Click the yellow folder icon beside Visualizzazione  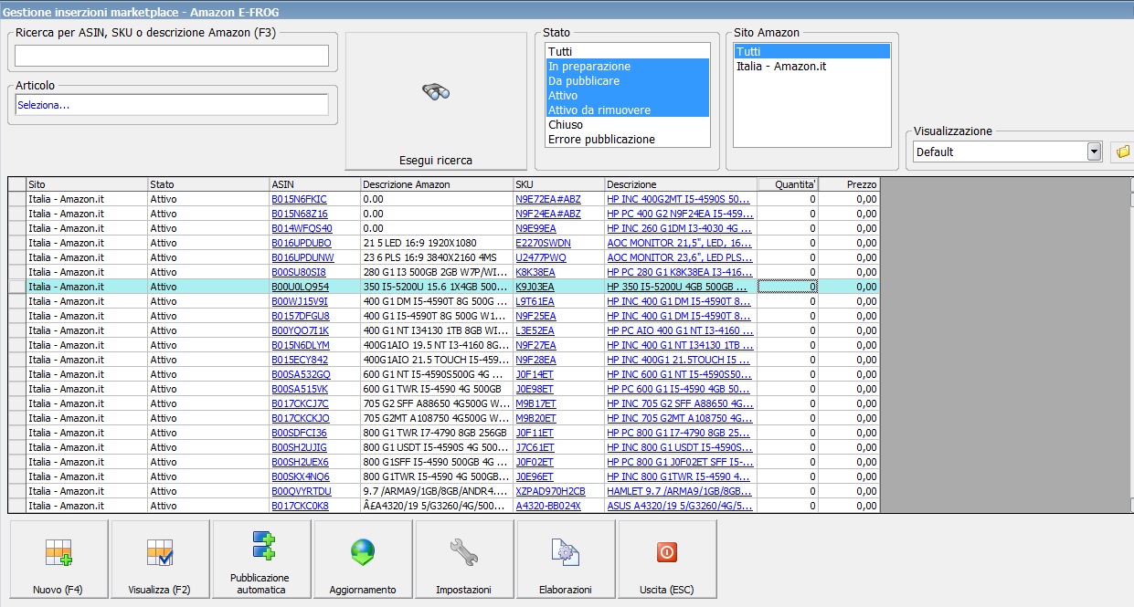point(1123,152)
